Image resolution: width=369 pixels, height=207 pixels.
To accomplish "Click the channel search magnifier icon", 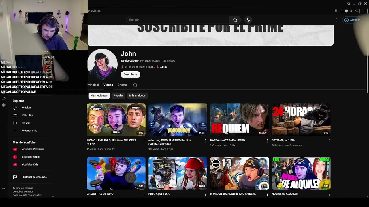I will (135, 85).
